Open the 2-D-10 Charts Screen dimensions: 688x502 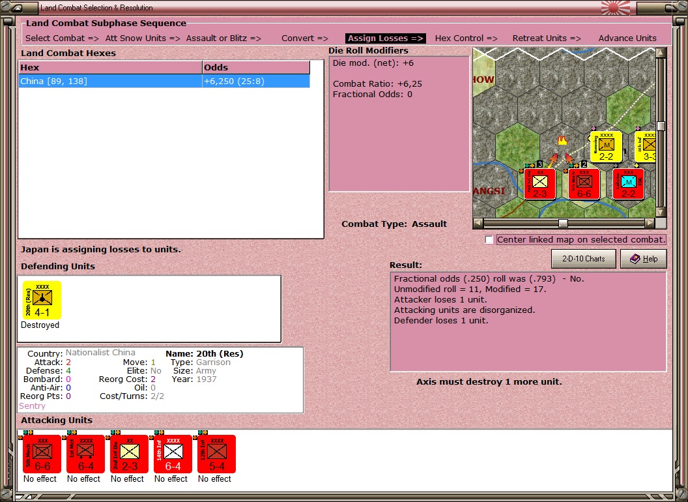[583, 259]
